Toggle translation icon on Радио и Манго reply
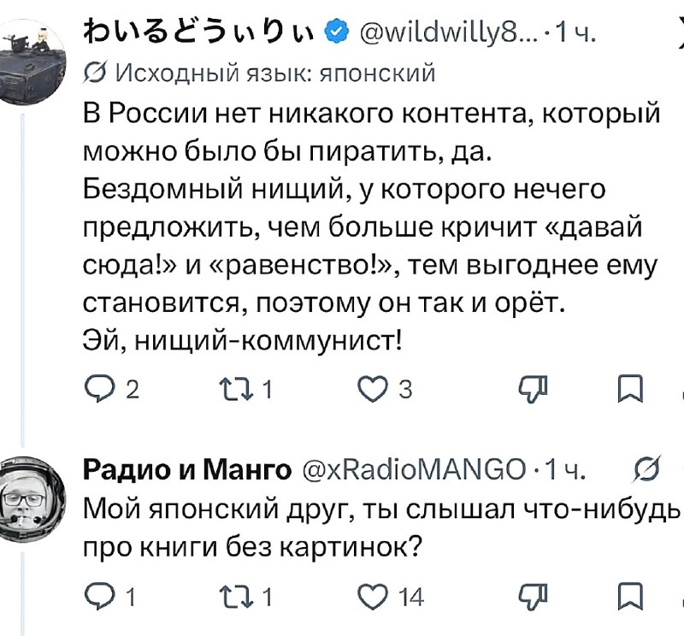The width and height of the screenshot is (684, 636). tap(647, 469)
